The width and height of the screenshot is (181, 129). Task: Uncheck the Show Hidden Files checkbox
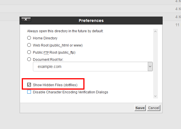(x=29, y=85)
